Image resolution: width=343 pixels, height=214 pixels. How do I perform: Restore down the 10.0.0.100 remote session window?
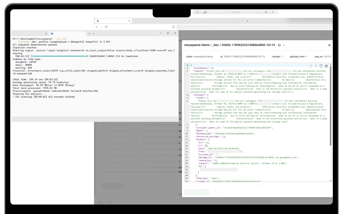tap(266, 12)
